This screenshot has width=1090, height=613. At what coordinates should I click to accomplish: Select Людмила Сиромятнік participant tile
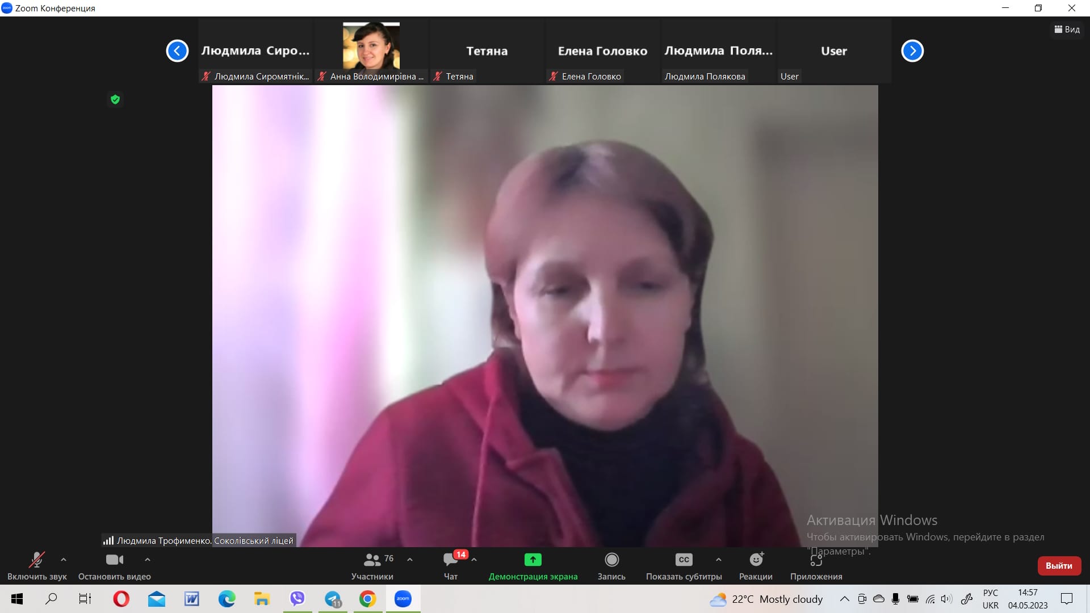(x=255, y=51)
